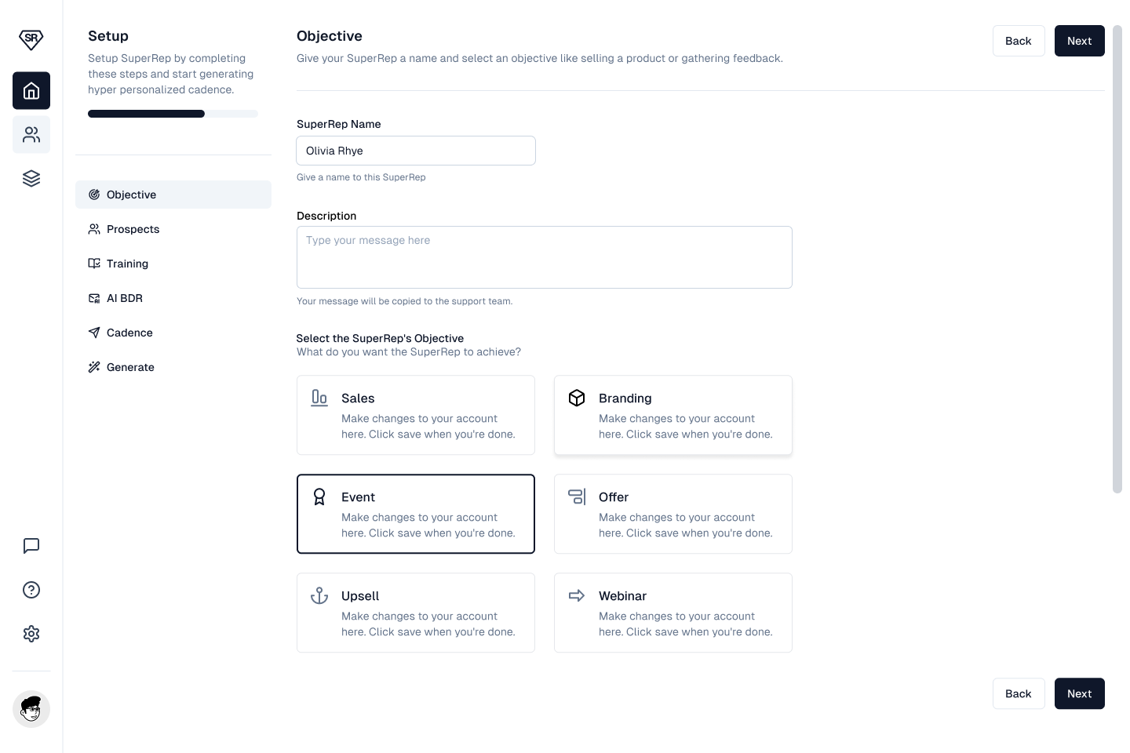This screenshot has width=1130, height=753.
Task: Select the Branding objective card
Action: 673,415
